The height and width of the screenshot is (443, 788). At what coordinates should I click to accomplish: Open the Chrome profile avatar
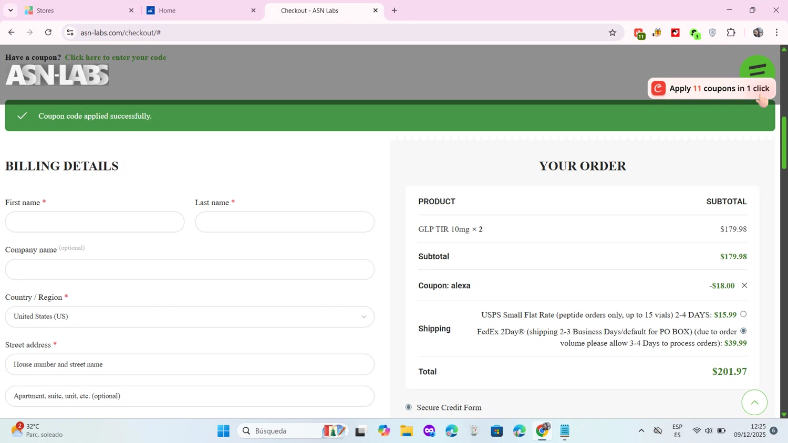coord(758,33)
